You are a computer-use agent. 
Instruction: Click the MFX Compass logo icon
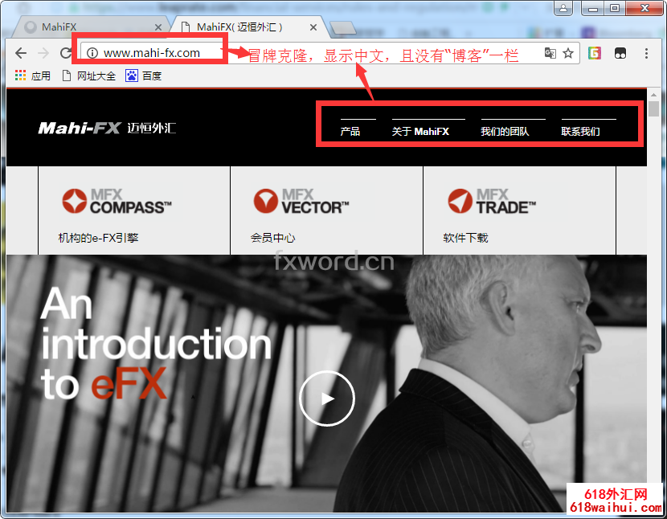(x=75, y=201)
